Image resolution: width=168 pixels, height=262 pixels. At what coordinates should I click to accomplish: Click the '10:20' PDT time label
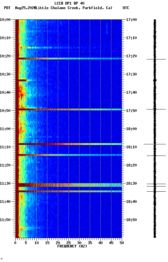(x=5, y=56)
